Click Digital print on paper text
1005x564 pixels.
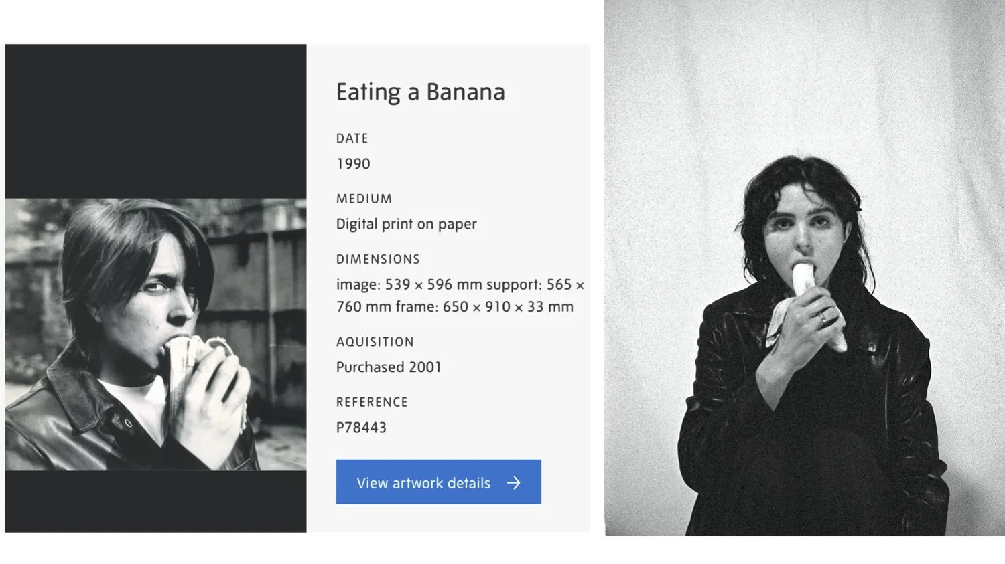point(406,224)
